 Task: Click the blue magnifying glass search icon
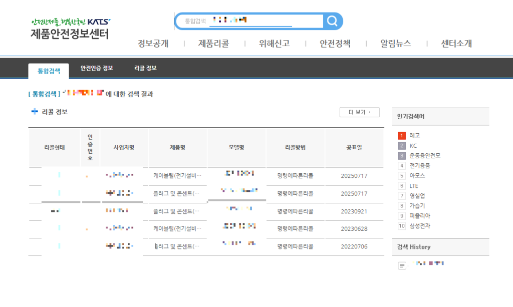tap(332, 21)
